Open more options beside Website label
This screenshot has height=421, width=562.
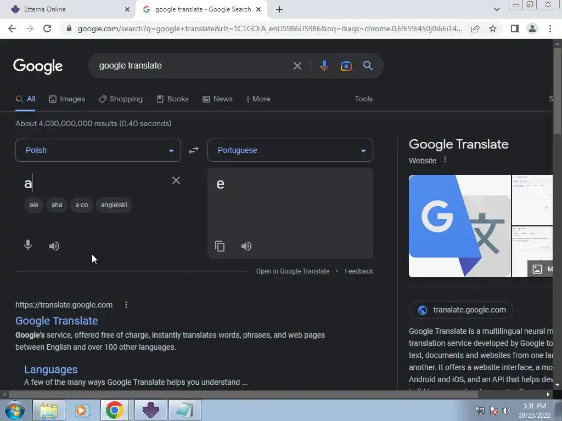click(x=445, y=160)
